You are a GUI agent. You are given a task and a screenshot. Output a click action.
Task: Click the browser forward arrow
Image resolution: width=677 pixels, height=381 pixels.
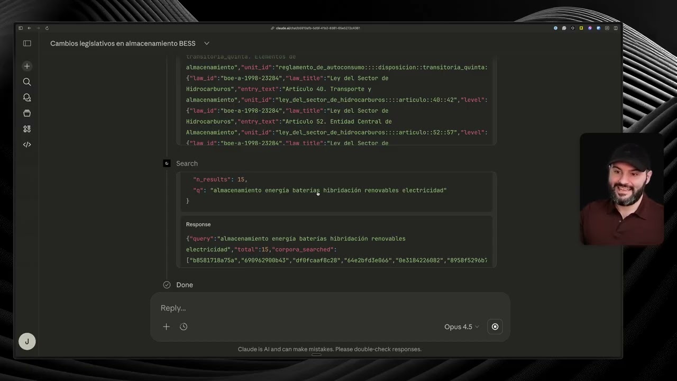pos(38,28)
